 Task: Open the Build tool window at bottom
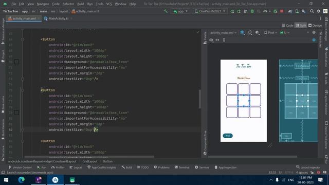(x=127, y=168)
